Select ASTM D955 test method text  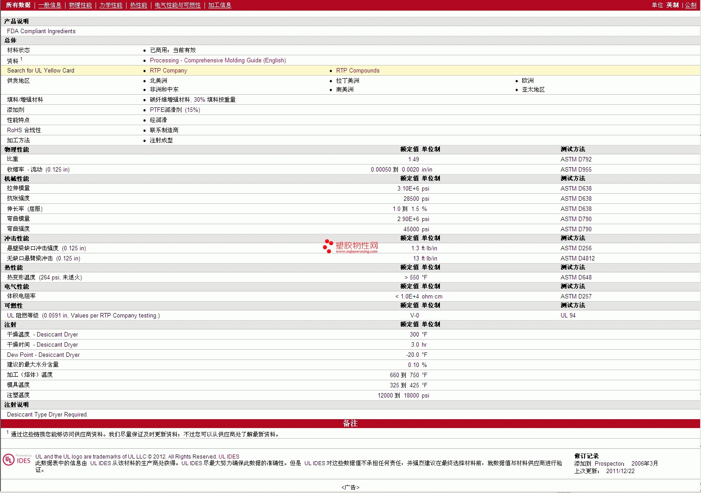pyautogui.click(x=576, y=170)
